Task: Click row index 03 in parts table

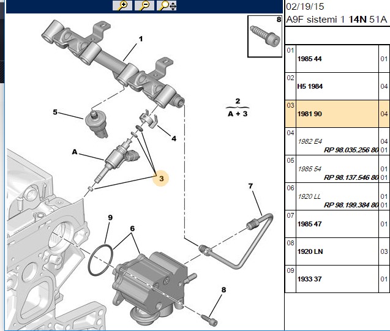Action: pos(290,105)
